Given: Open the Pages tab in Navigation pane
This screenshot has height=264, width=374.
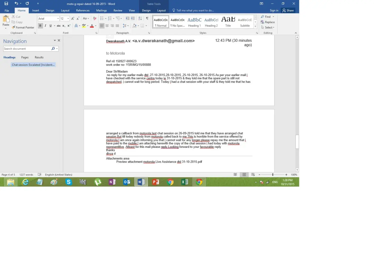Looking at the screenshot, I should (x=25, y=57).
